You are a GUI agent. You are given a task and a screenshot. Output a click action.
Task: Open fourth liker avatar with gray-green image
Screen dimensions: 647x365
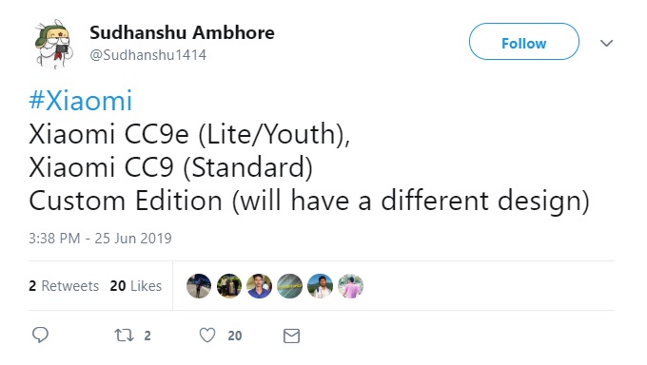tap(289, 286)
